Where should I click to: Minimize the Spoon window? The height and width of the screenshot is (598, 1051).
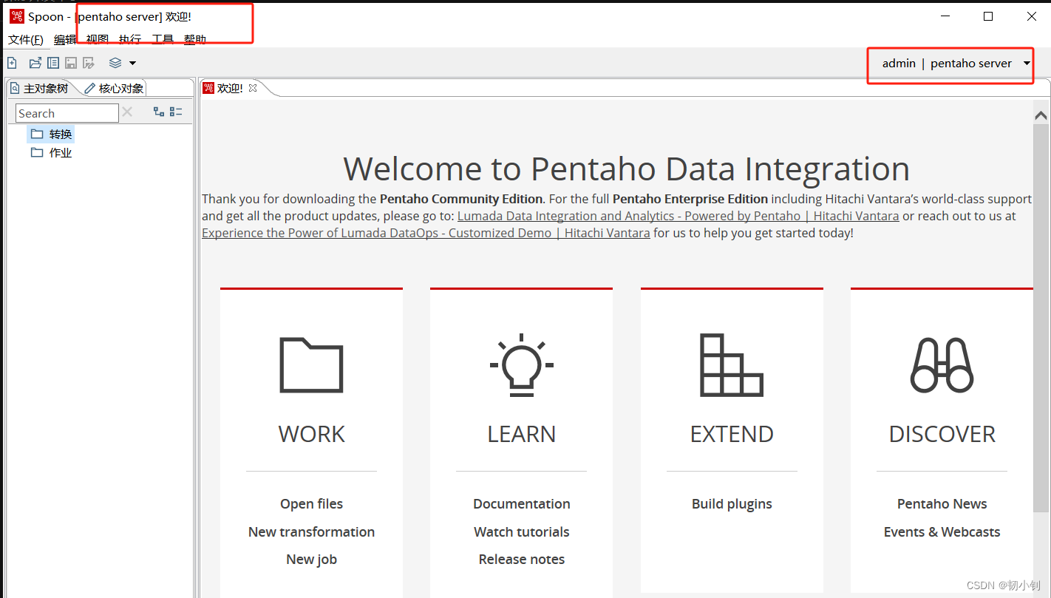point(945,16)
